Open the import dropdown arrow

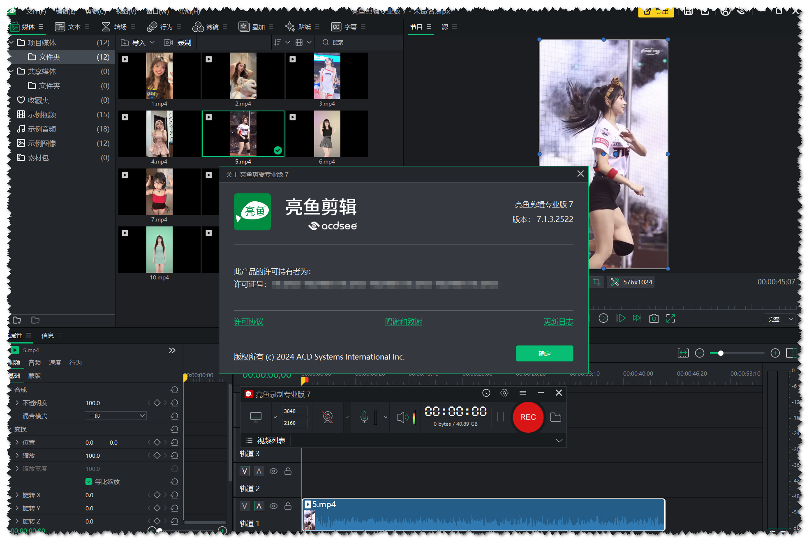coord(152,42)
